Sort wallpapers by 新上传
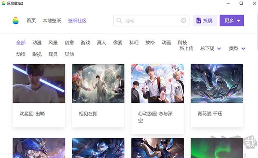 click(186, 49)
